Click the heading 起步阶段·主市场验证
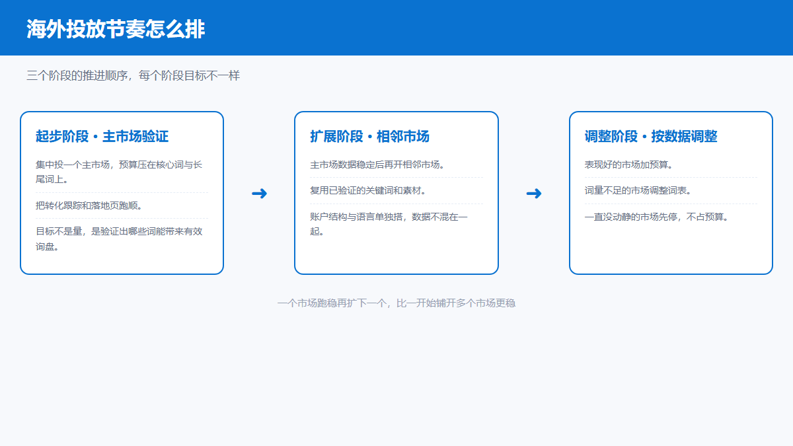 coord(102,137)
